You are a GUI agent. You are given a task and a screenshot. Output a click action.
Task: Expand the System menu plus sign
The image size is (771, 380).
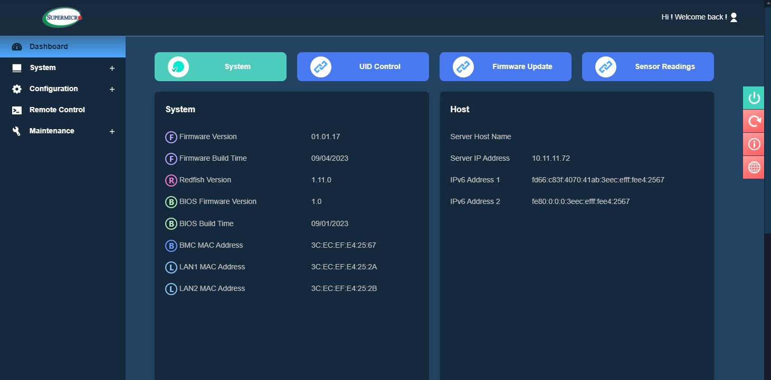[x=112, y=68]
